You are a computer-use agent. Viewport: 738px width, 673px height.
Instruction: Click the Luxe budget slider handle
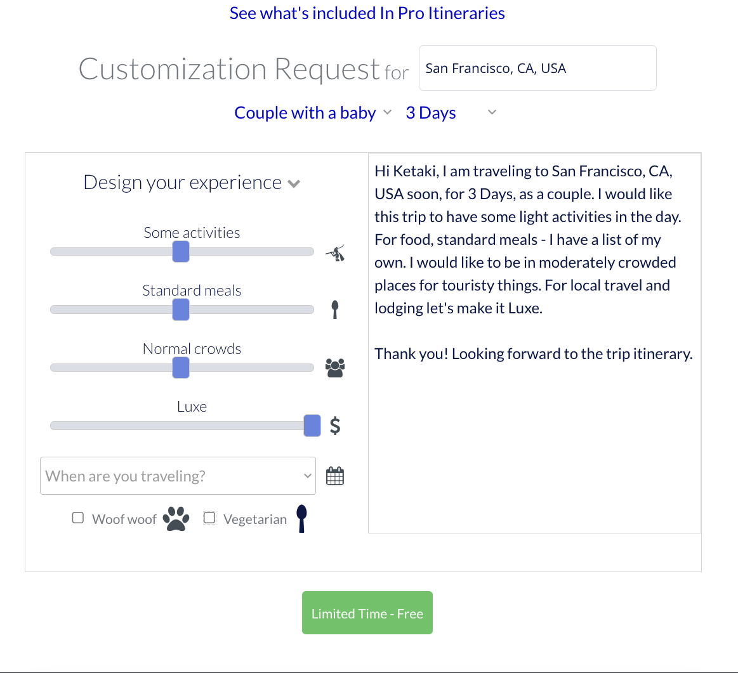point(312,426)
